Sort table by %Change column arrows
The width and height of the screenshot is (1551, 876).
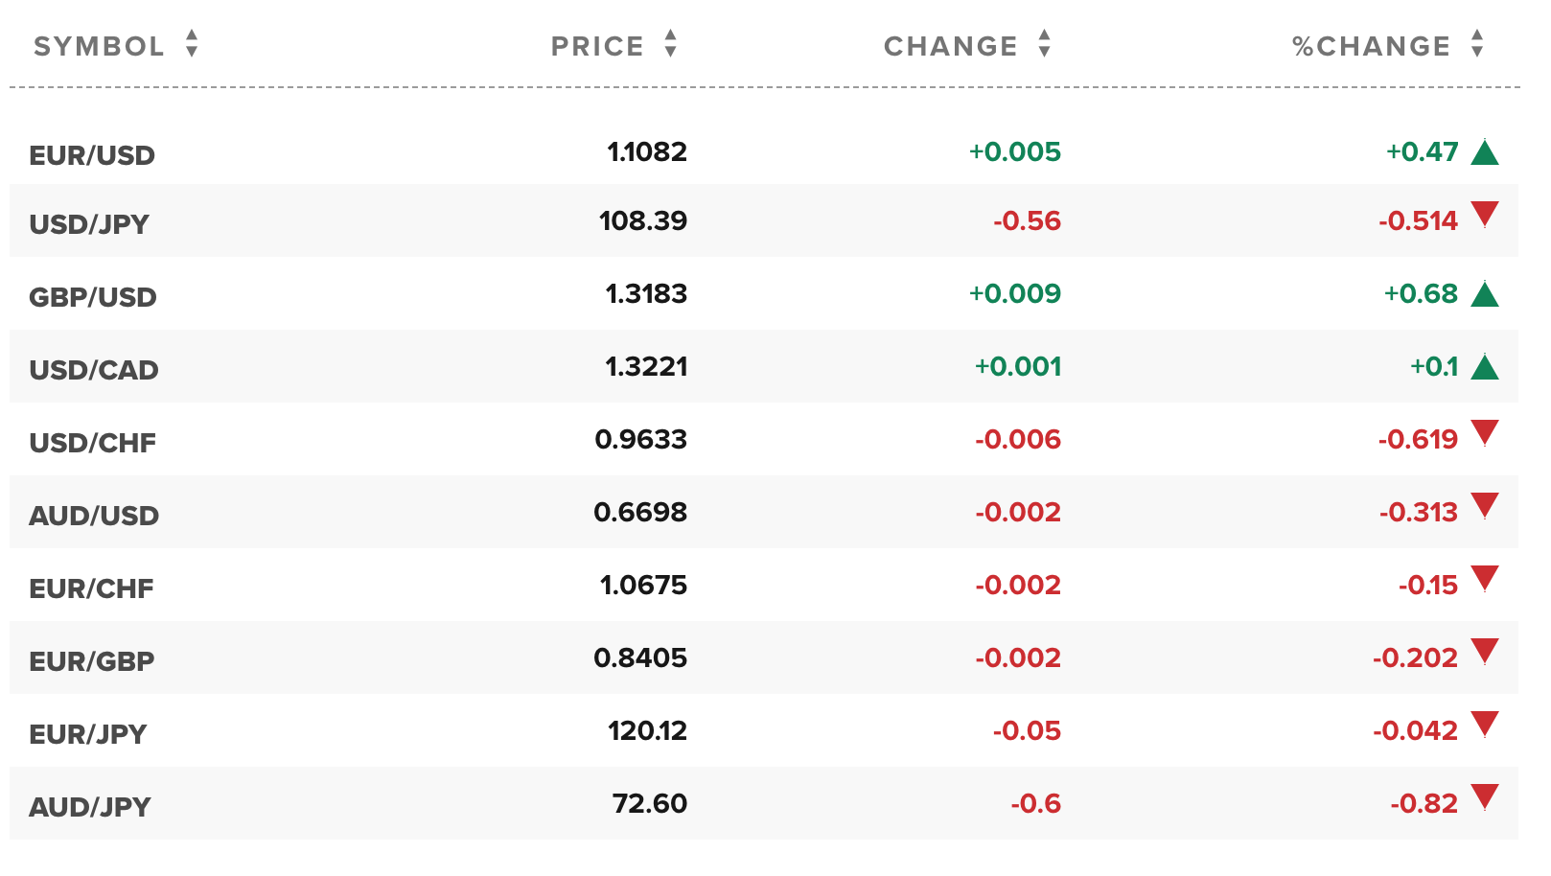click(x=1477, y=44)
